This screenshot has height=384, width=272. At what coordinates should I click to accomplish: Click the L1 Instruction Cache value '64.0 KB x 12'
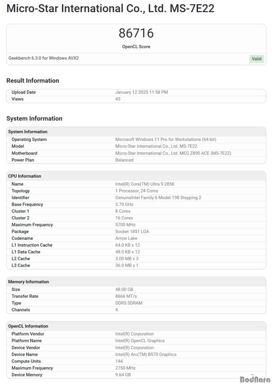(x=127, y=245)
